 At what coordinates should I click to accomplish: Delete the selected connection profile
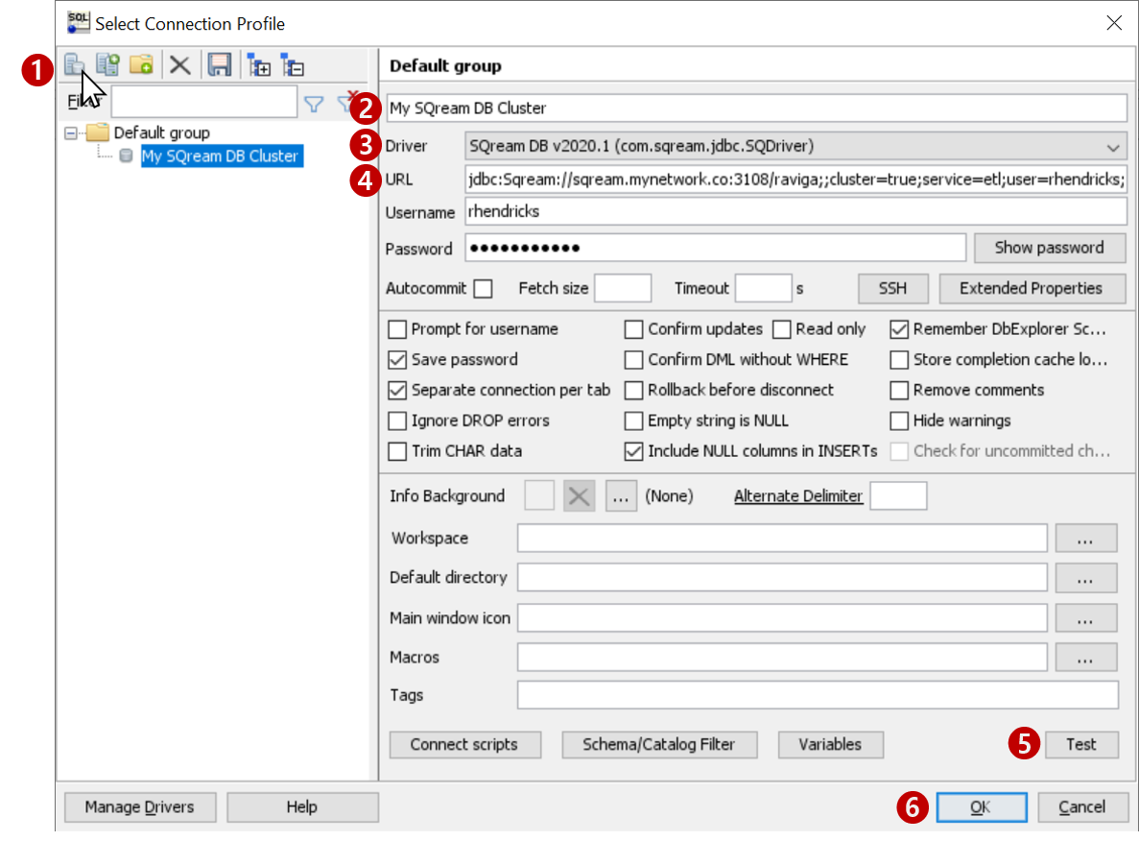tap(178, 63)
